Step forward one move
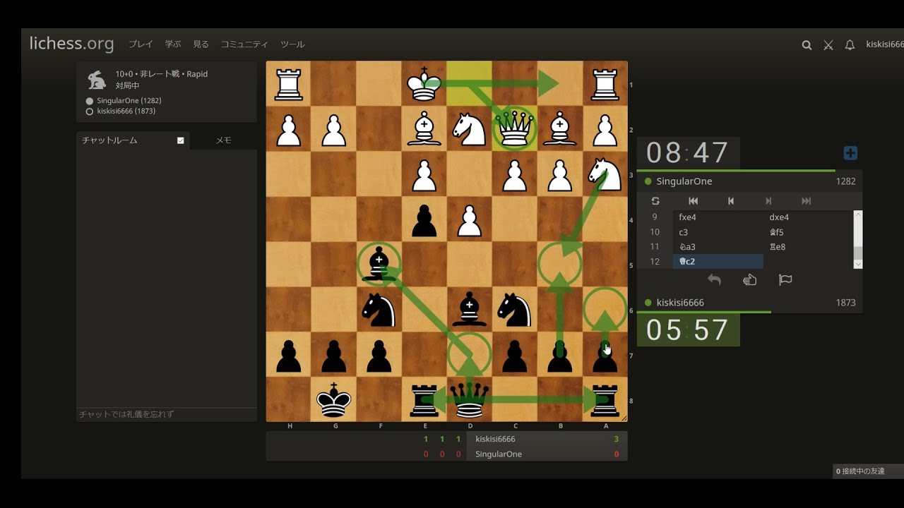Screen dimensions: 904x508 (768, 201)
